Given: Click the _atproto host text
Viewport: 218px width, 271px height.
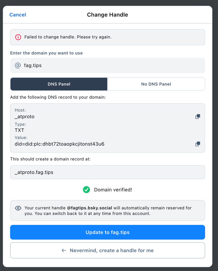Looking at the screenshot, I should pyautogui.click(x=25, y=117).
